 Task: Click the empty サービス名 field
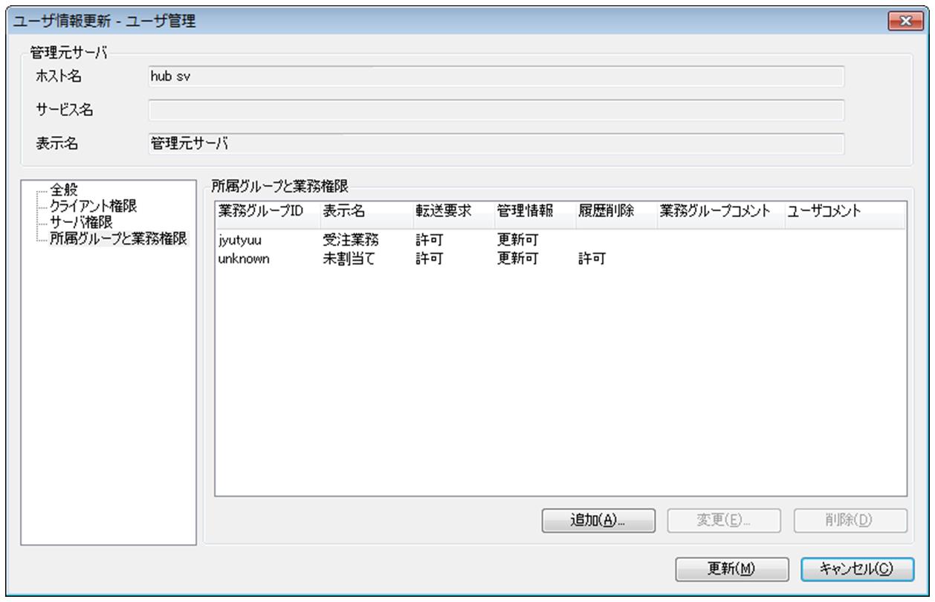[x=496, y=109]
